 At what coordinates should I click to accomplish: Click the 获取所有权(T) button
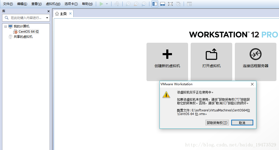(217, 123)
